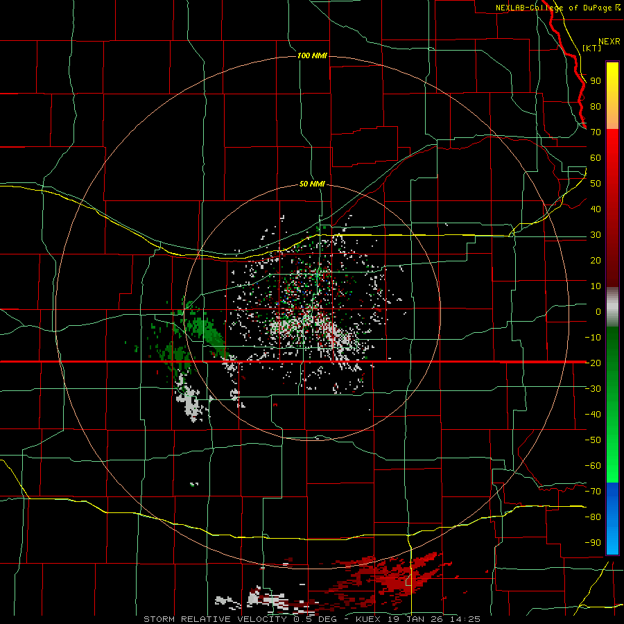Screen dimensions: 624x624
Task: Click the positive 10 legend value
Action: (596, 286)
